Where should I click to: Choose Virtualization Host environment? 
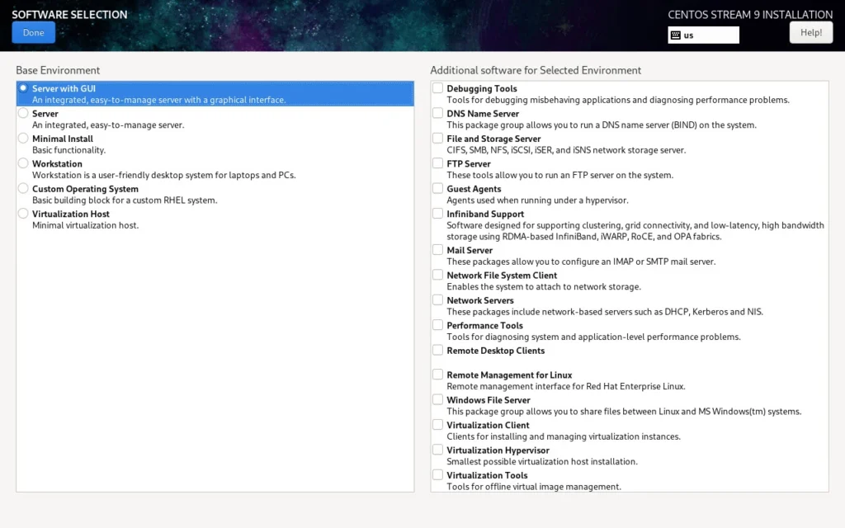point(23,214)
